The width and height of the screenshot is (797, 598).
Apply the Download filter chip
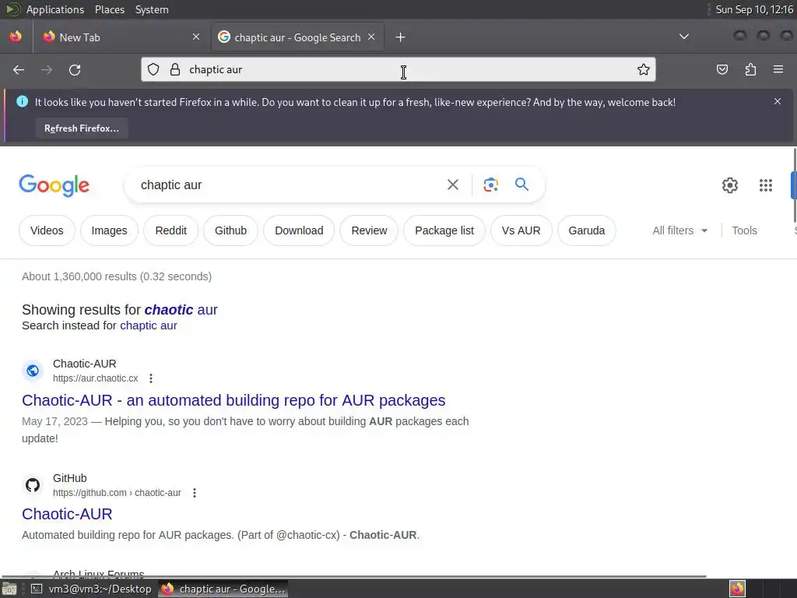tap(299, 230)
